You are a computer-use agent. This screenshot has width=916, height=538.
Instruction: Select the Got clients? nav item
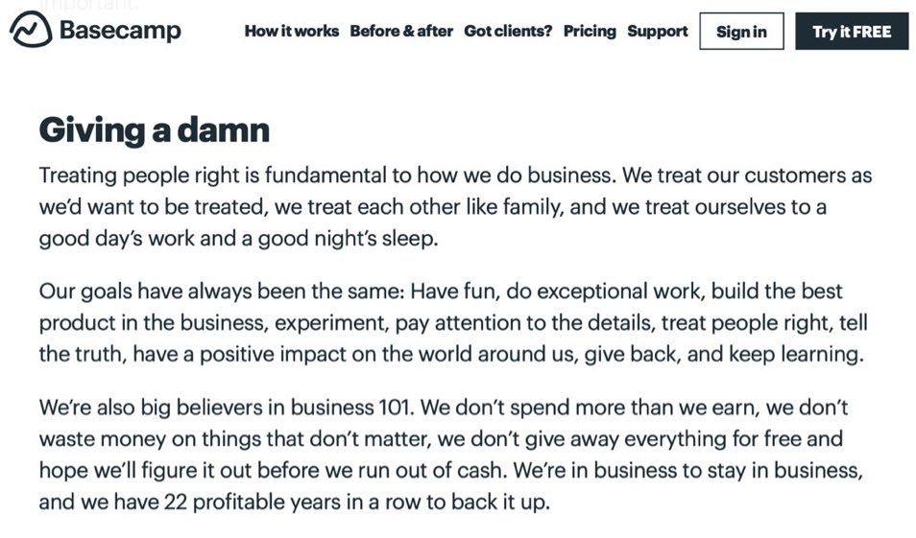pos(508,31)
